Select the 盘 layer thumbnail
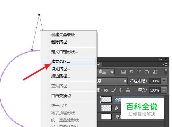 coord(106,108)
